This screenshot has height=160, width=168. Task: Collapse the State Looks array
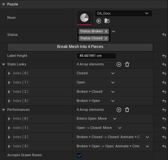3,64
